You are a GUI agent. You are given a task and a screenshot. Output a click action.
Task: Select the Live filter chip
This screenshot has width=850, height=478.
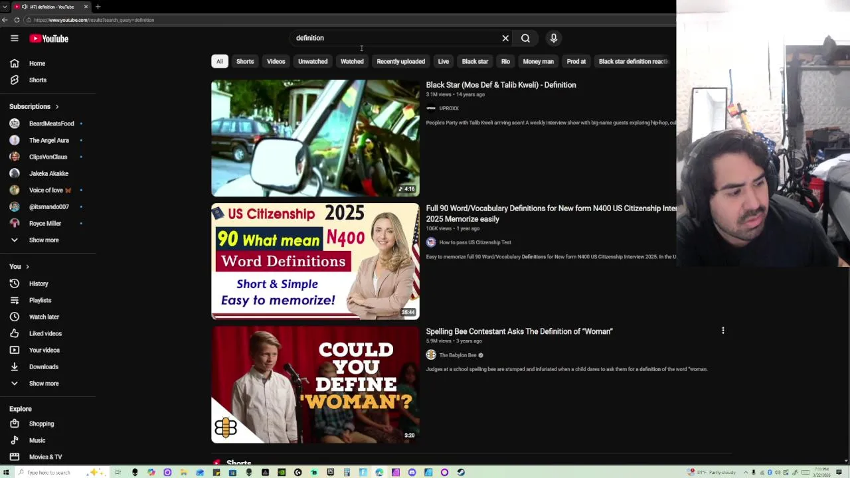[x=444, y=61]
